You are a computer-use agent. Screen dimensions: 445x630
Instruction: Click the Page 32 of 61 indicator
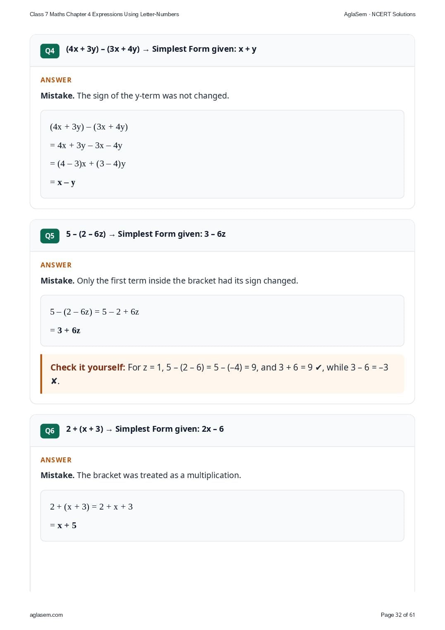coord(398,615)
